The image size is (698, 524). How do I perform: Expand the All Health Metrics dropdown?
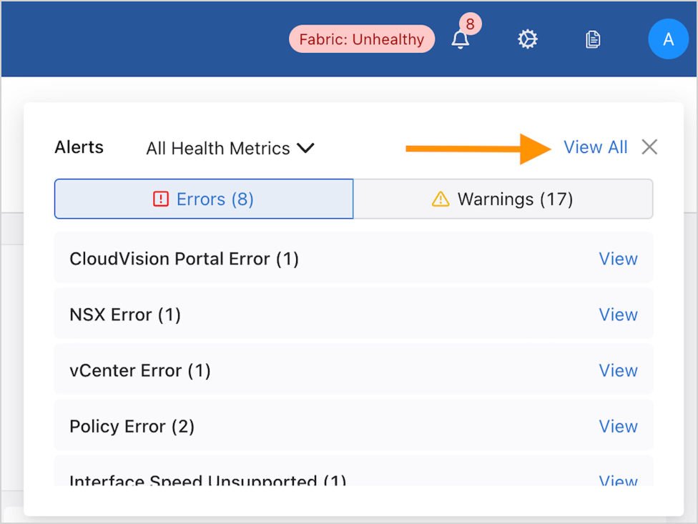click(230, 149)
